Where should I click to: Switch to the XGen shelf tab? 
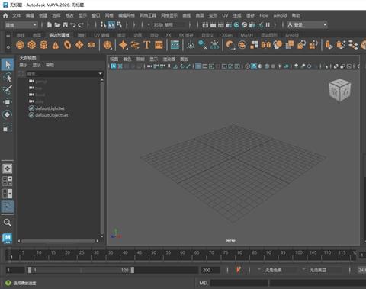[x=227, y=35]
